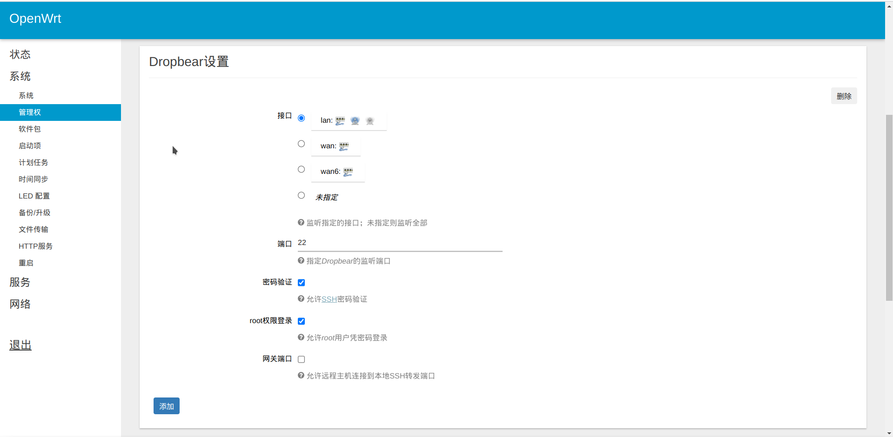Image resolution: width=893 pixels, height=437 pixels.
Task: Uncheck the 密码验证 checkbox
Action: (x=302, y=283)
